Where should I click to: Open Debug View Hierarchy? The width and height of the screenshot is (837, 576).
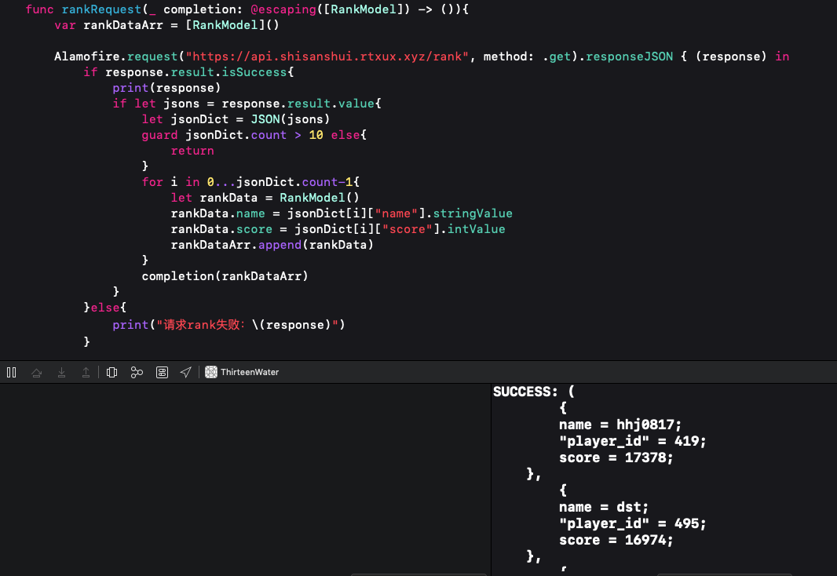111,372
